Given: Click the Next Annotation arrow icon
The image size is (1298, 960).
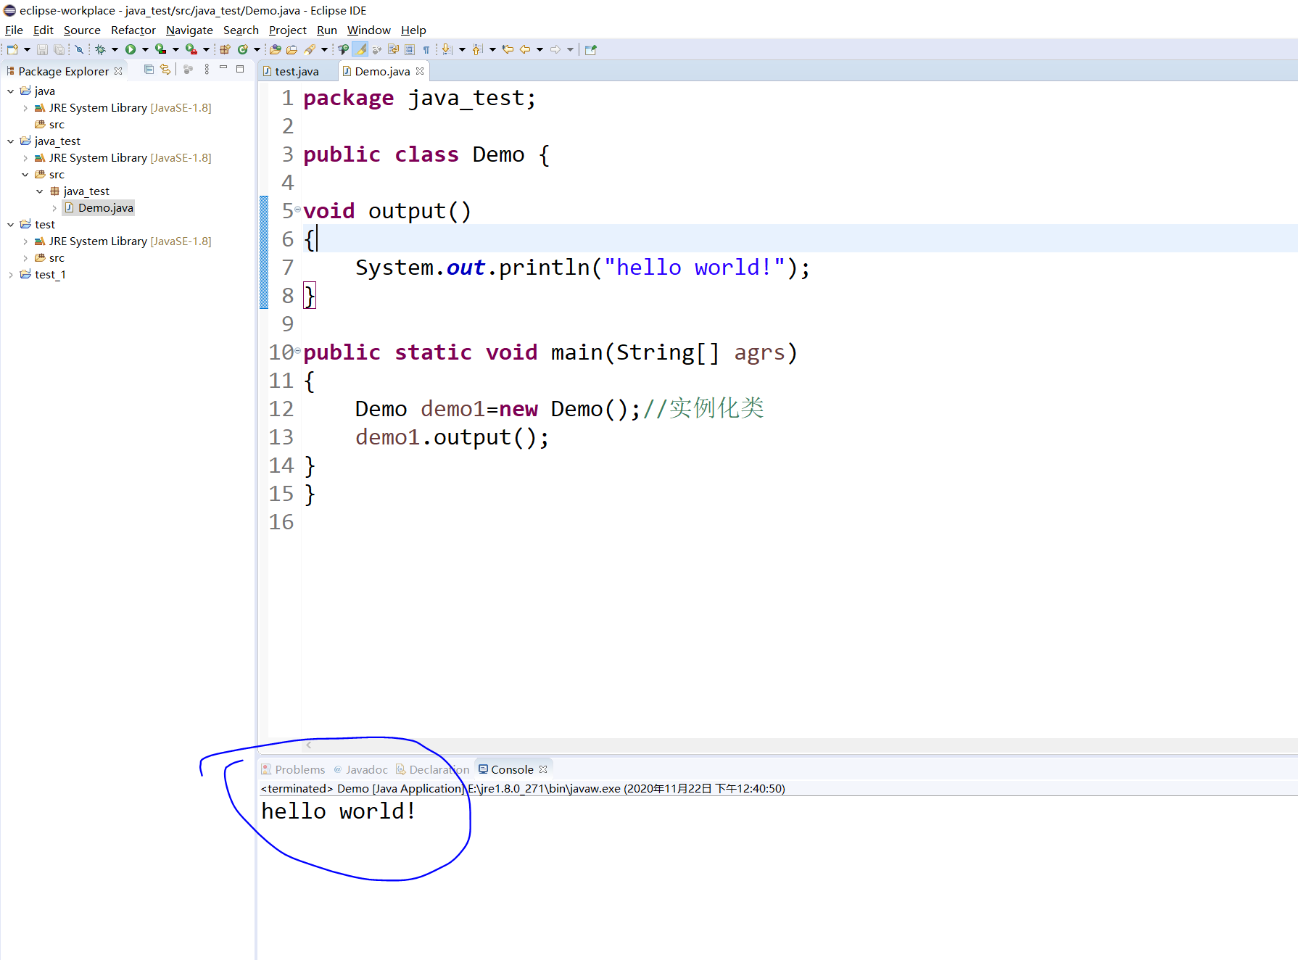Looking at the screenshot, I should point(447,49).
